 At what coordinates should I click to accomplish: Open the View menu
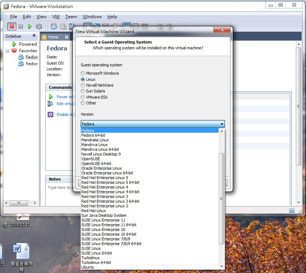click(x=41, y=17)
